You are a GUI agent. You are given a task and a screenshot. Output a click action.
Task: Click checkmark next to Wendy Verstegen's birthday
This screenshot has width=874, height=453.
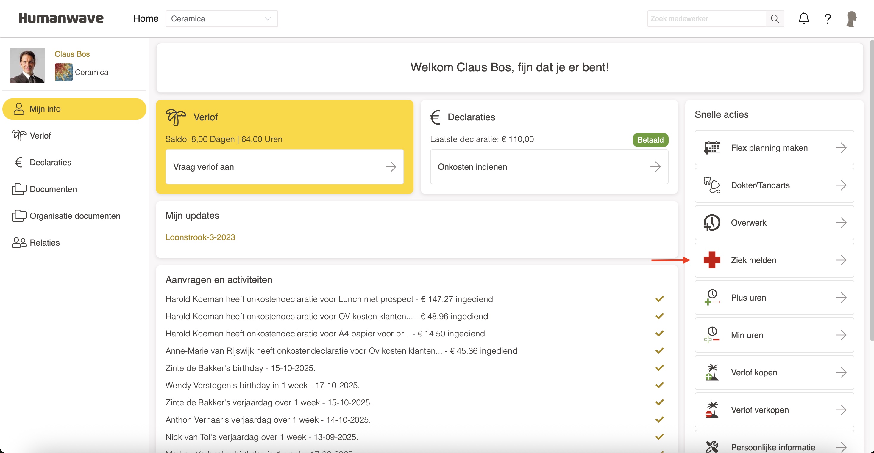(659, 385)
